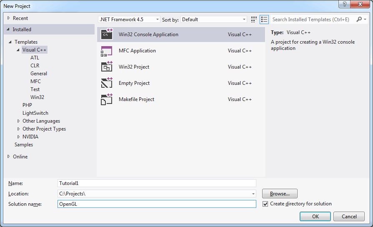This screenshot has height=227, width=373.
Task: Click the Cancel button
Action: pyautogui.click(x=349, y=216)
